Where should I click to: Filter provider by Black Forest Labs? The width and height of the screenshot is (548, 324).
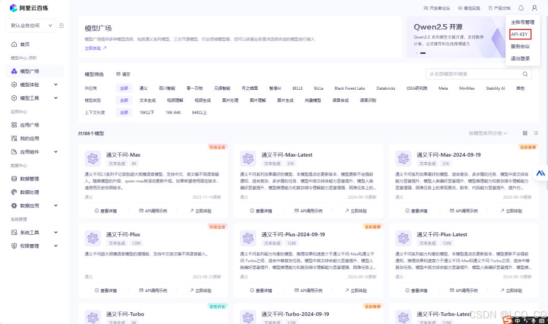pos(350,88)
